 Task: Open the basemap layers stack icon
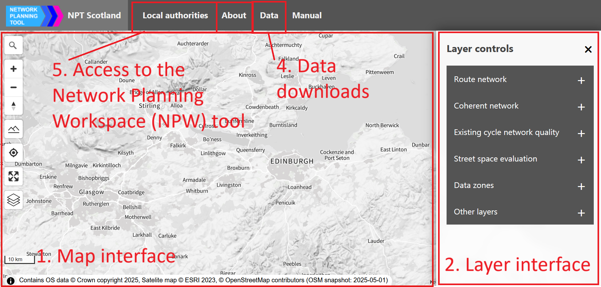pos(14,200)
